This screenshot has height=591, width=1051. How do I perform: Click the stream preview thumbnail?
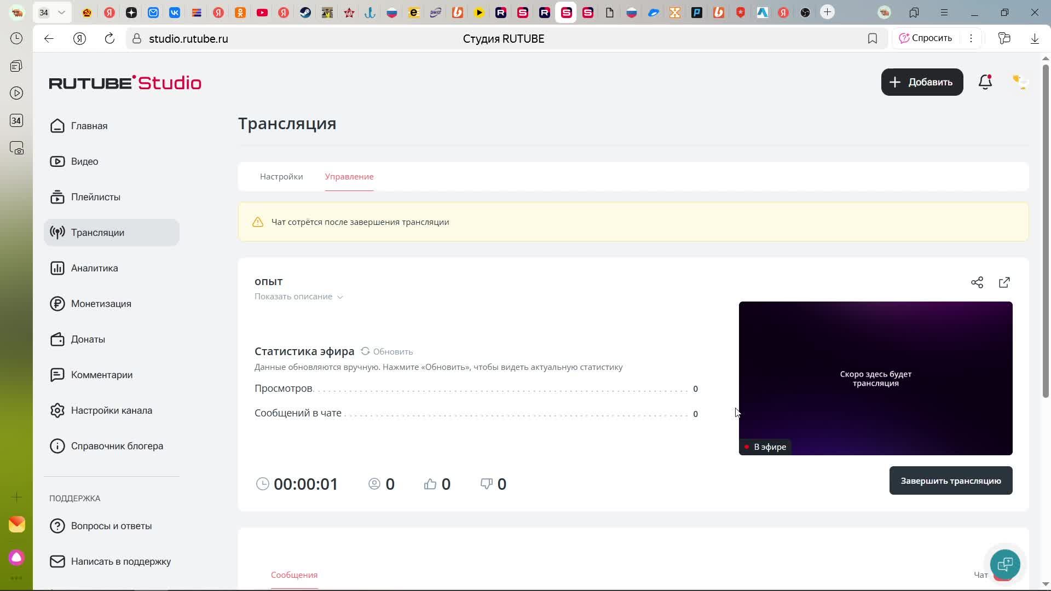(875, 378)
